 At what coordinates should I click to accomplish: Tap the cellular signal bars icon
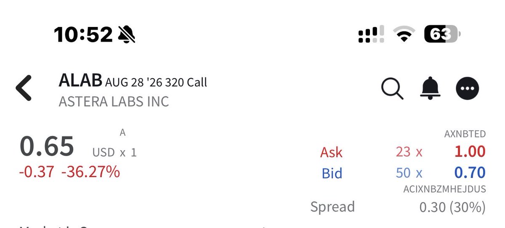pos(371,34)
